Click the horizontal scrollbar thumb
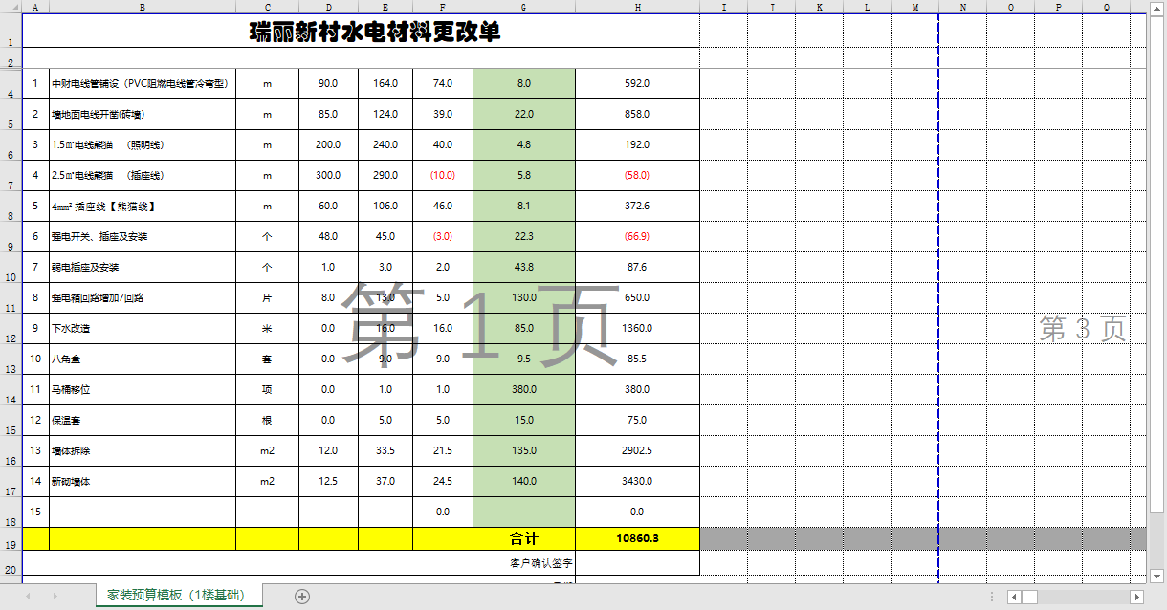The image size is (1167, 610). pyautogui.click(x=1030, y=597)
